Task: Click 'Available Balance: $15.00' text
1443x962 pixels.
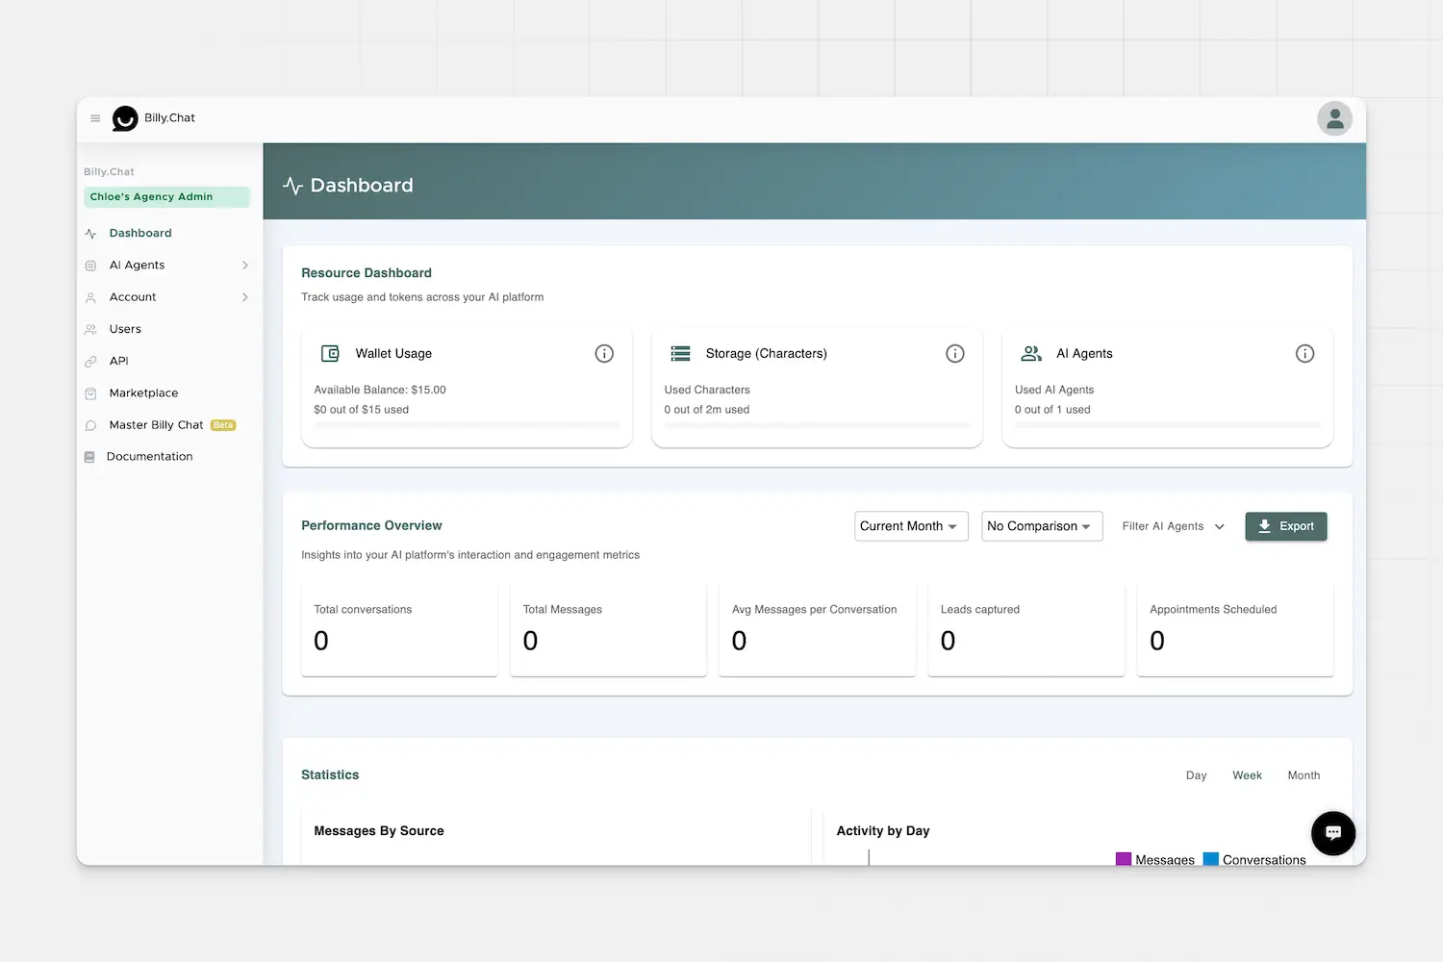Action: tap(380, 391)
